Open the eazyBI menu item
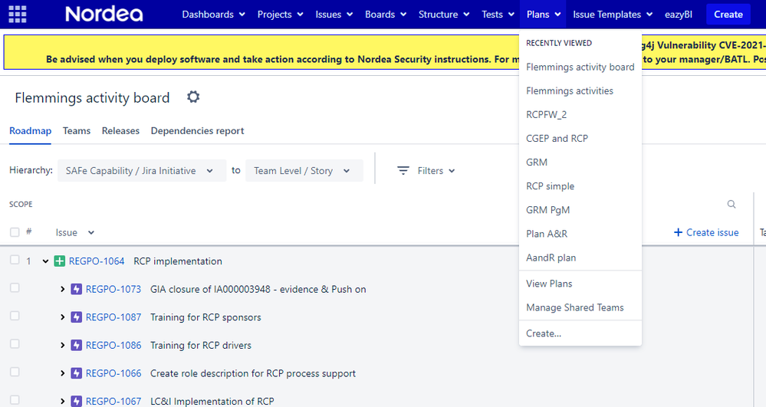This screenshot has height=407, width=766. 679,14
